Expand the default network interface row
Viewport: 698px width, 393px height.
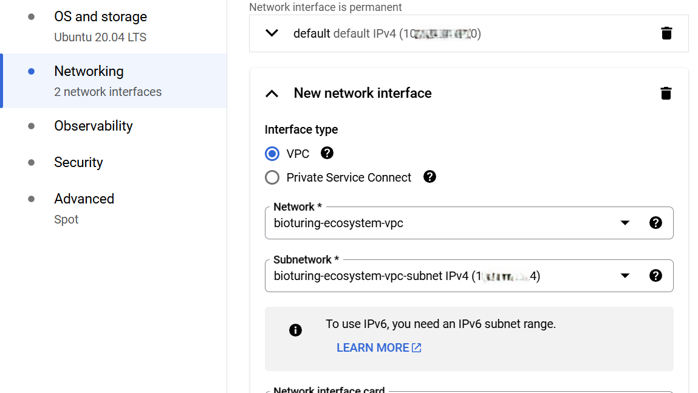[272, 33]
